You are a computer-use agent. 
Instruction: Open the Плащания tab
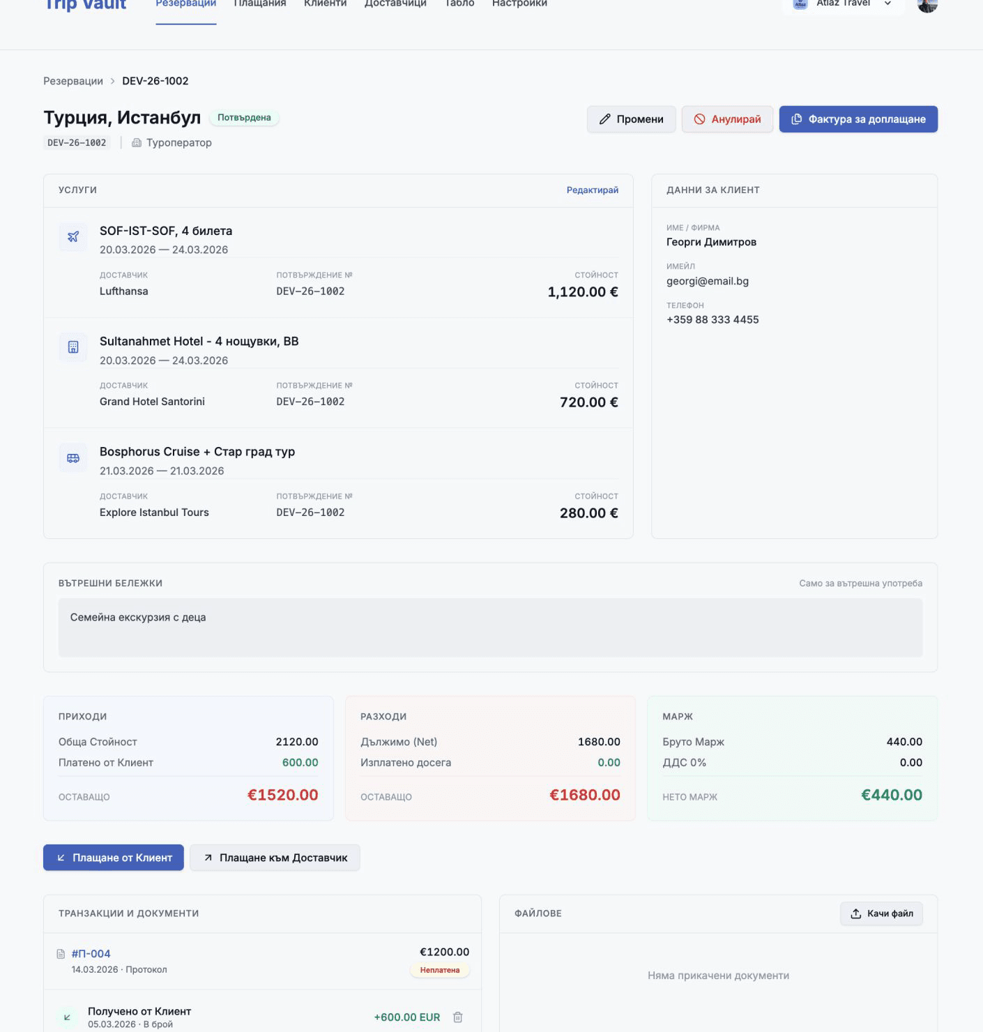pos(260,4)
